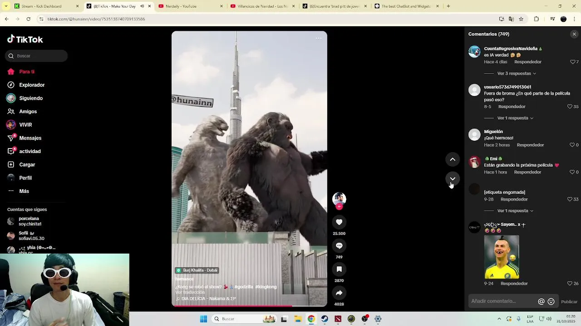The height and width of the screenshot is (326, 581).
Task: Close the Comentarios panel
Action: [x=574, y=34]
